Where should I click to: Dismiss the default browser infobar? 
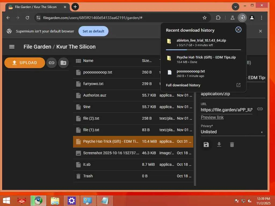[260, 31]
